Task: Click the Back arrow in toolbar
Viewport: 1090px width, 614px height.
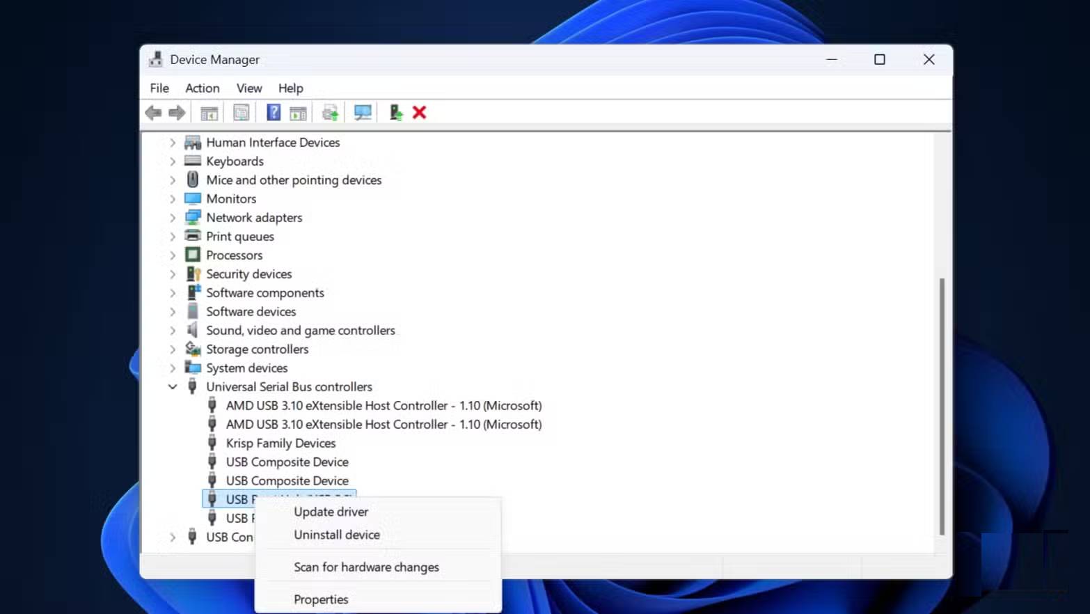Action: pyautogui.click(x=153, y=113)
